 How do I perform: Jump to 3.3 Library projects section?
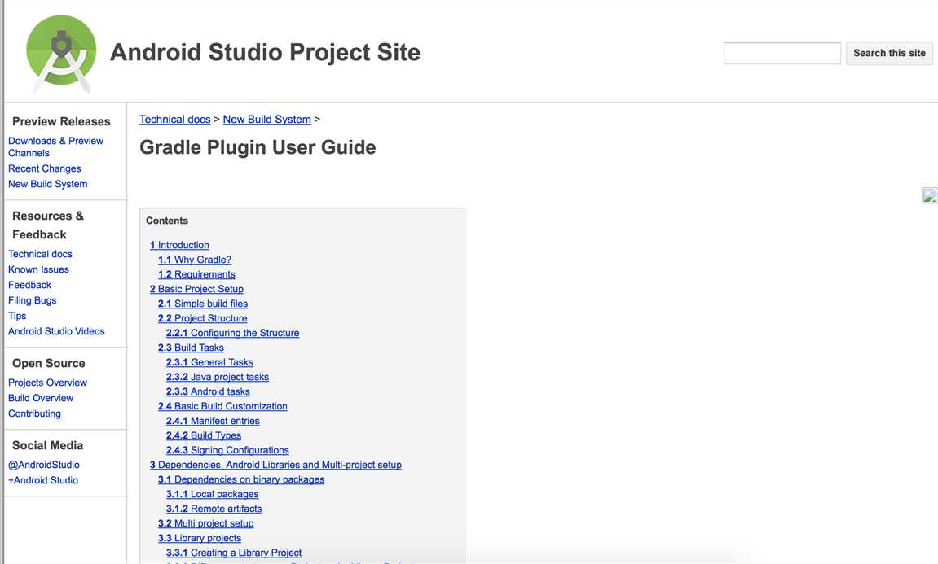200,538
